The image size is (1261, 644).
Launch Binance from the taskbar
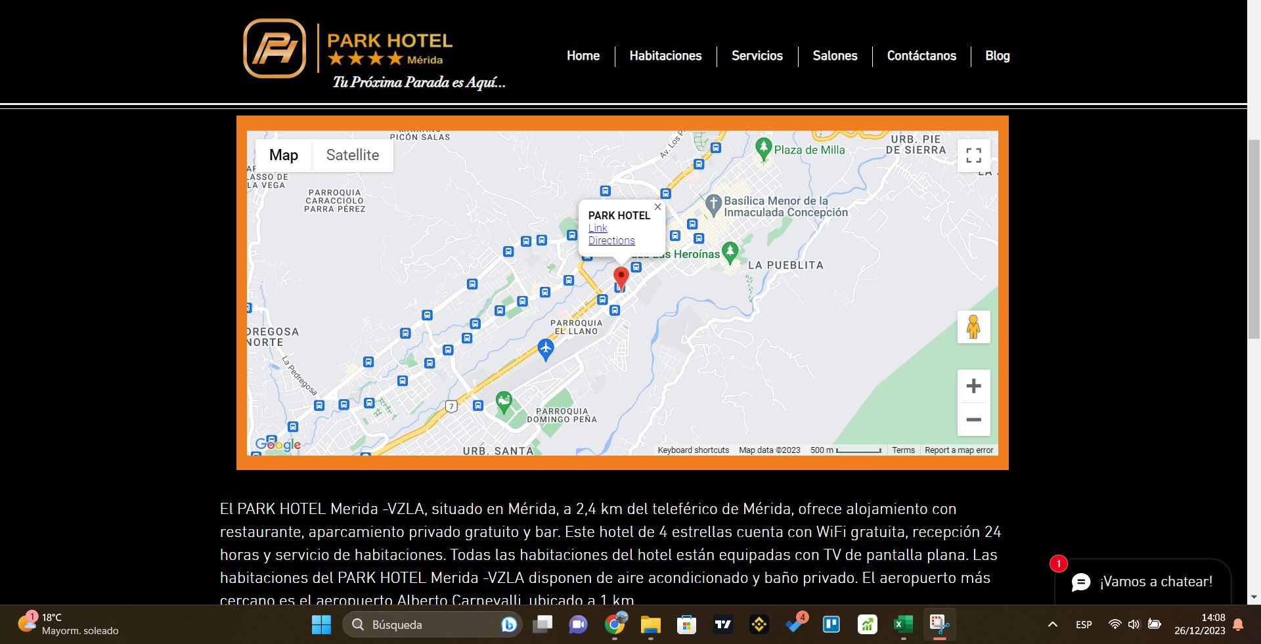[759, 624]
